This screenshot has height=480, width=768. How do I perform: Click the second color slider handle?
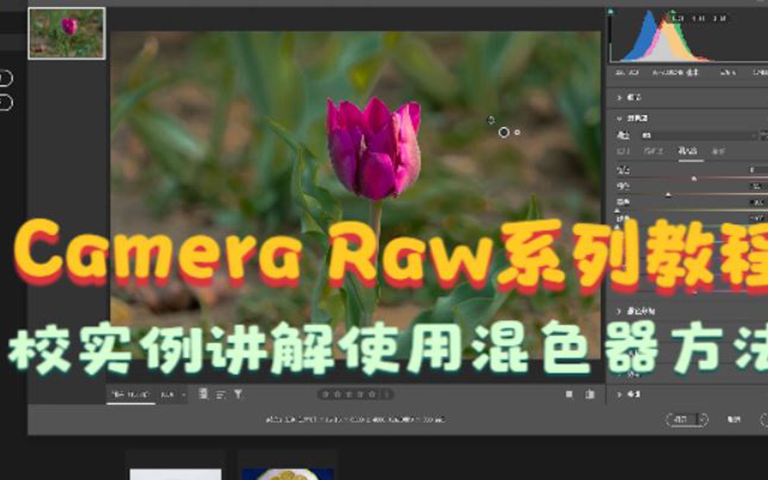click(668, 195)
